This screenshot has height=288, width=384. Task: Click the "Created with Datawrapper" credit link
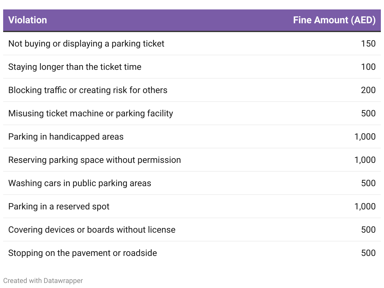coord(43,280)
